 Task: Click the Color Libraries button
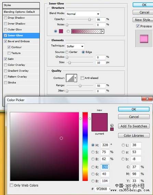click(134, 136)
